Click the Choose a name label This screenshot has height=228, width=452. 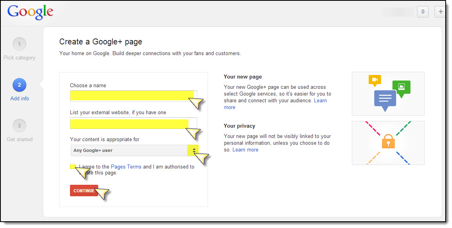coord(88,85)
